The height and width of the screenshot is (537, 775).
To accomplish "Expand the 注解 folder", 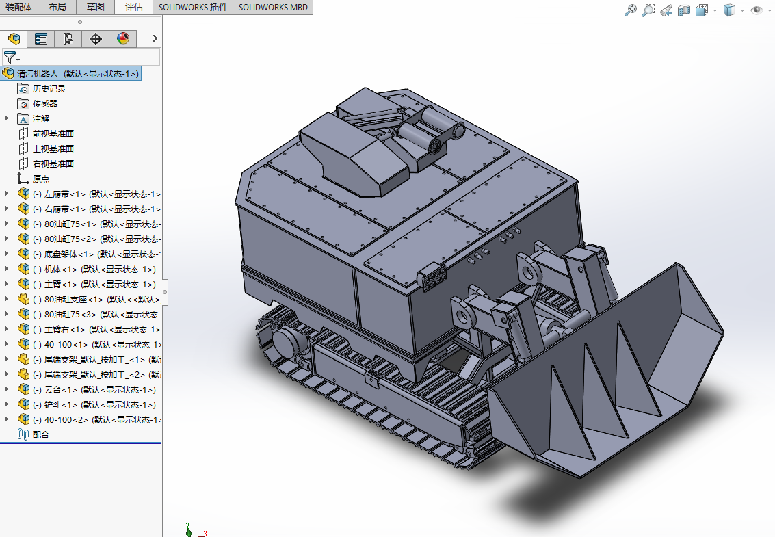I will pyautogui.click(x=7, y=118).
